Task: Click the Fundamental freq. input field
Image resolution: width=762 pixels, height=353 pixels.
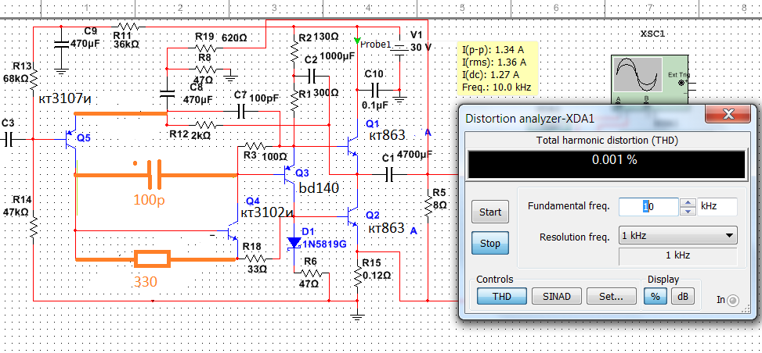Action: [x=648, y=207]
